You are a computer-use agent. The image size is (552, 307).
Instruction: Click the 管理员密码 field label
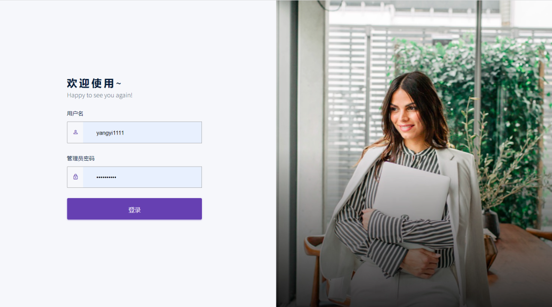point(80,158)
